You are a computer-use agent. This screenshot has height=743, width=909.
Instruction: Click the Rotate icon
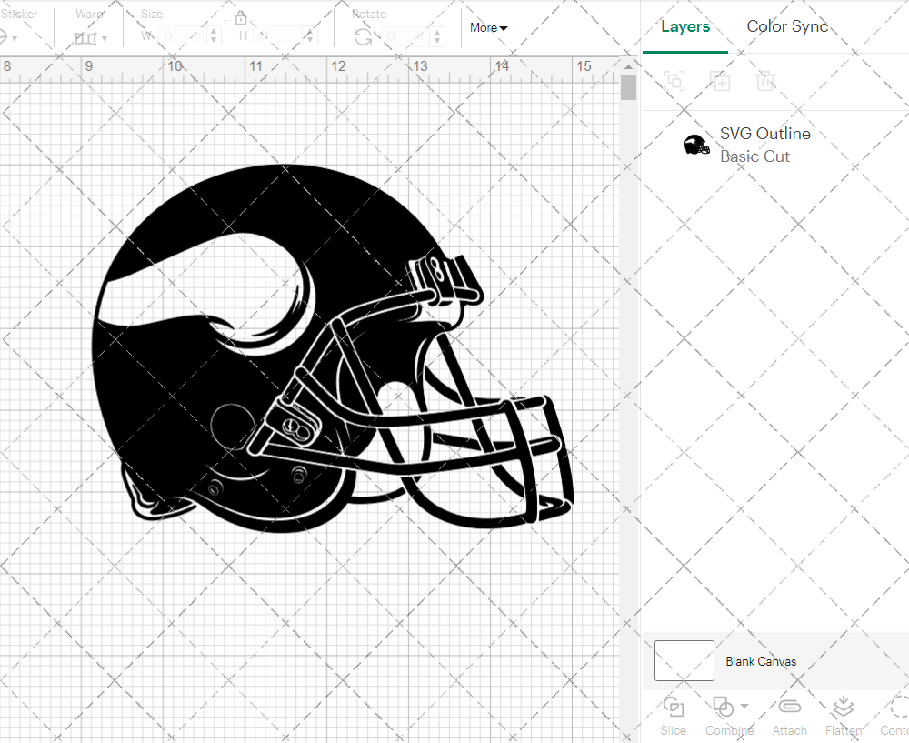pos(364,37)
